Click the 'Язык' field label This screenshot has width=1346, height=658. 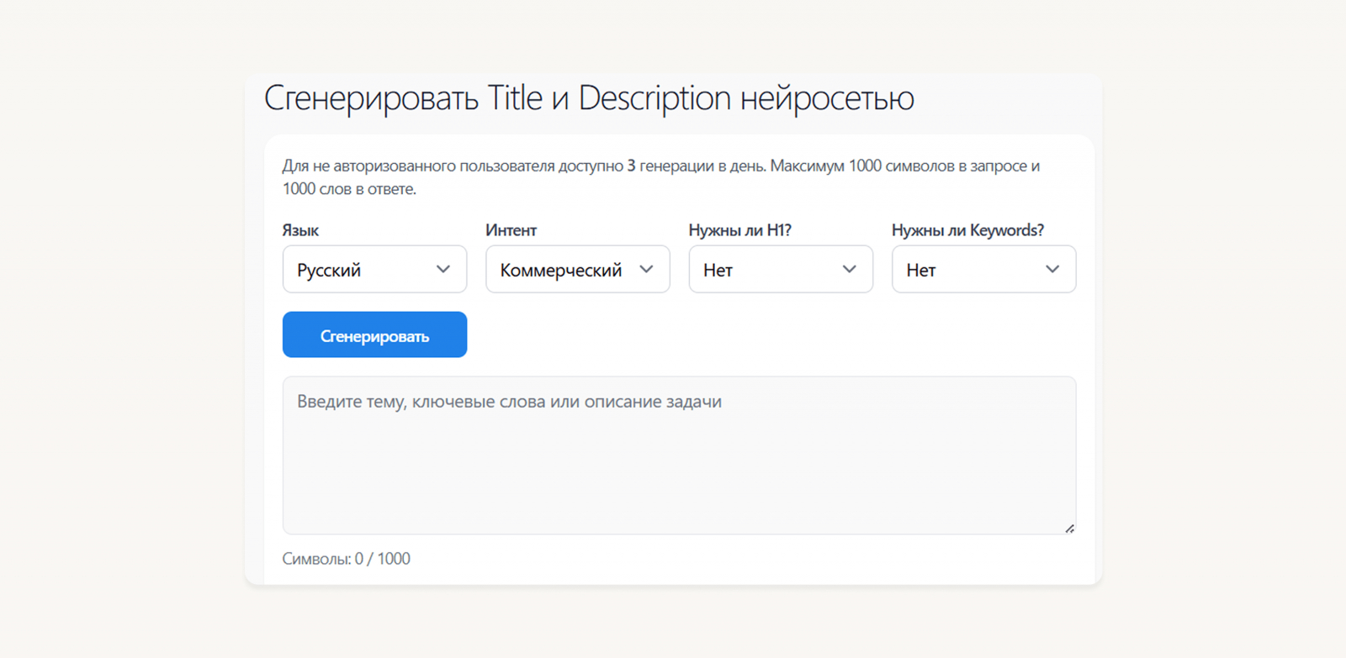(x=300, y=230)
